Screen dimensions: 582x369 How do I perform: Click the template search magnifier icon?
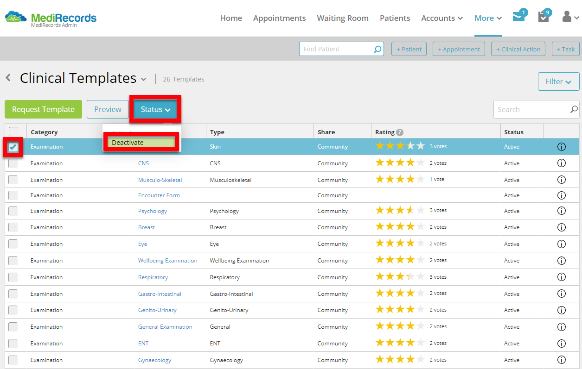574,110
